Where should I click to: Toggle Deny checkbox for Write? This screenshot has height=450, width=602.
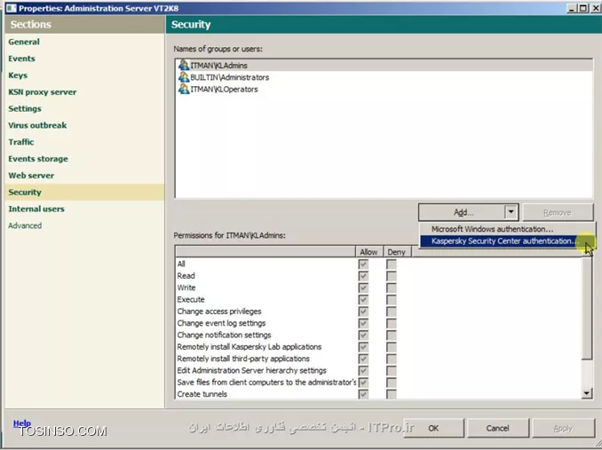click(392, 288)
